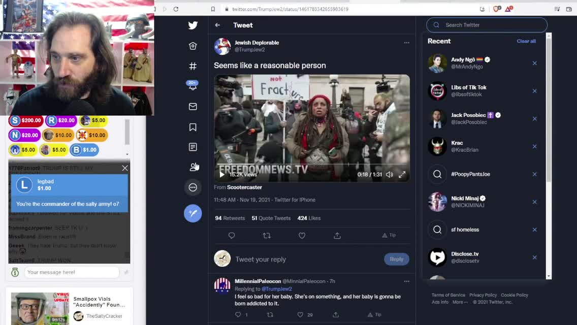This screenshot has height=325, width=577.
Task: Open Bookmarks in Twitter sidebar
Action: [193, 127]
